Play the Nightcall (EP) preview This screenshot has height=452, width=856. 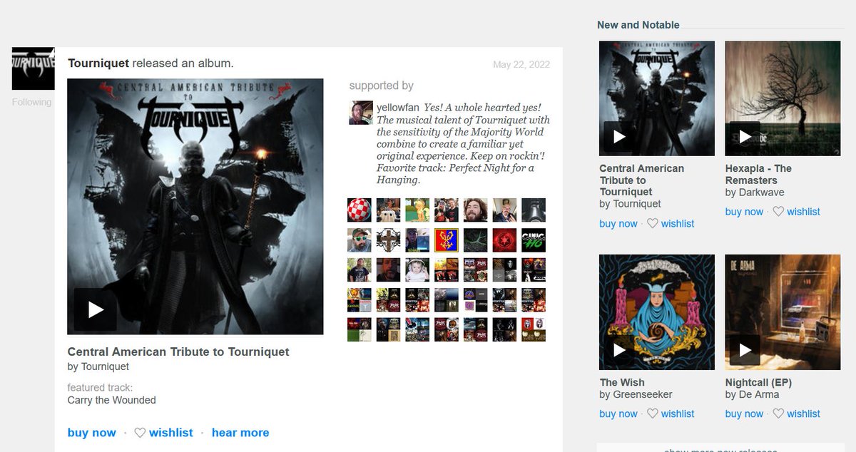pos(745,350)
